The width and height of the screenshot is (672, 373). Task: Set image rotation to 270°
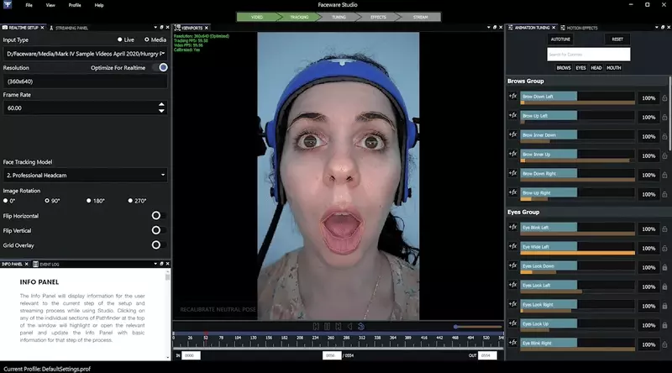(x=130, y=201)
